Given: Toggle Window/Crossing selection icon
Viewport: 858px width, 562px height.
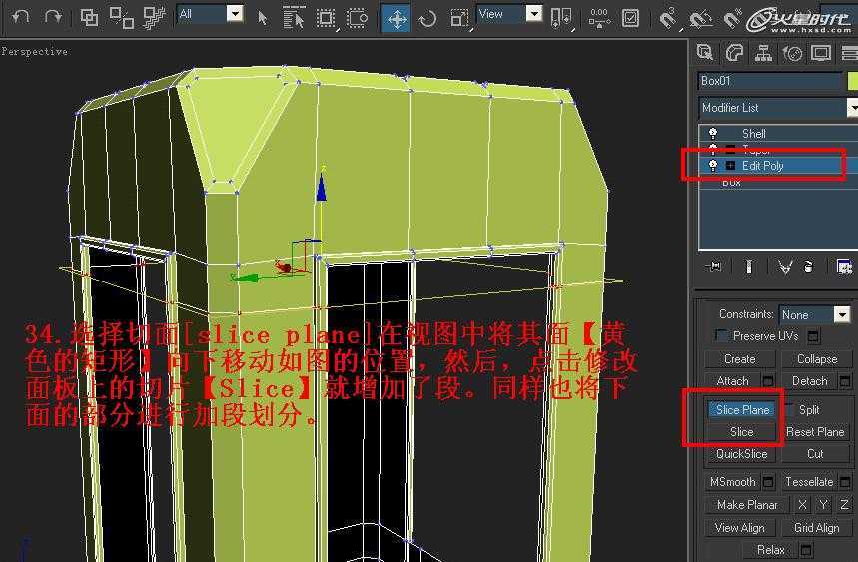Looking at the screenshot, I should 358,18.
